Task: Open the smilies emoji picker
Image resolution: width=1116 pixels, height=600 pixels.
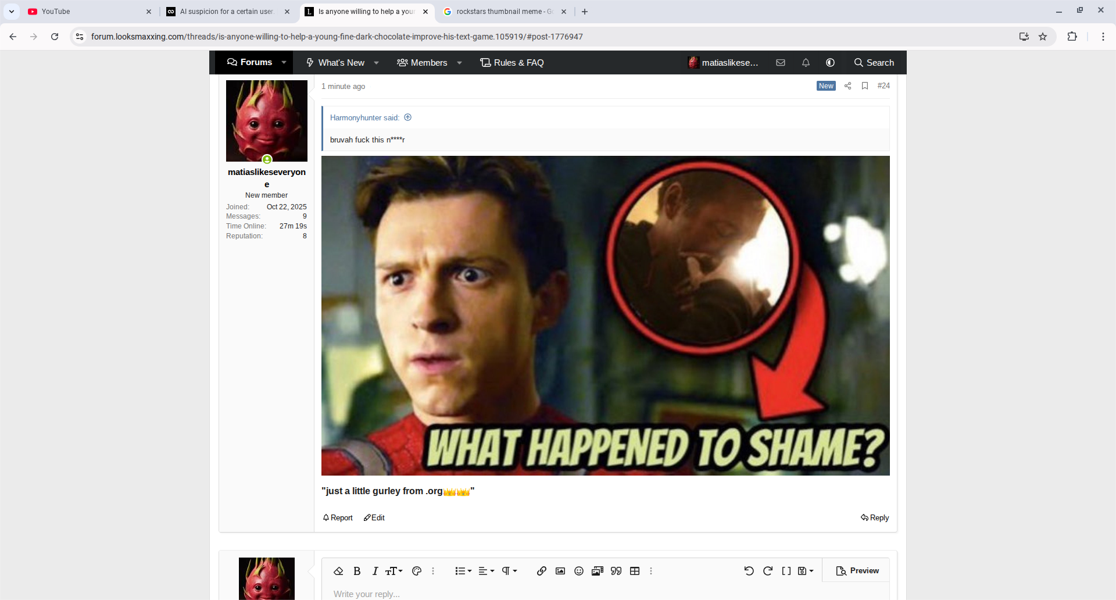Action: [578, 571]
